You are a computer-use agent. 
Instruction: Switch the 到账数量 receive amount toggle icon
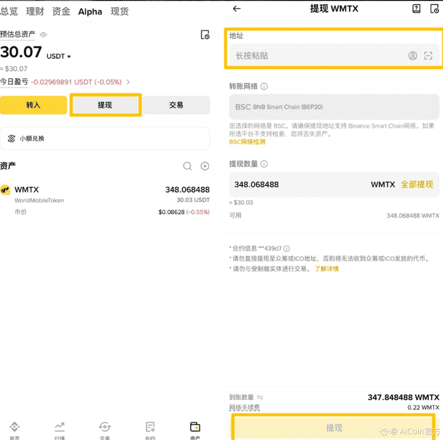click(260, 397)
